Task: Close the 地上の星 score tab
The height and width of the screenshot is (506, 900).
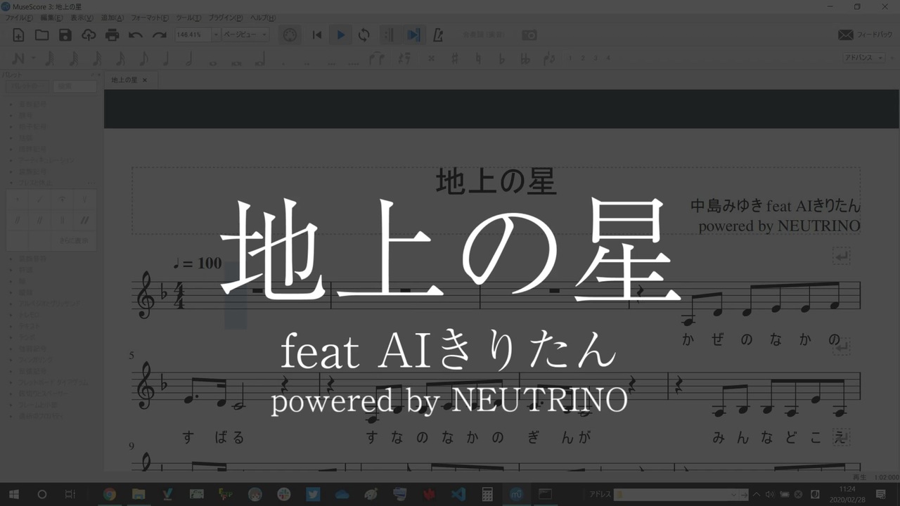Action: coord(145,80)
